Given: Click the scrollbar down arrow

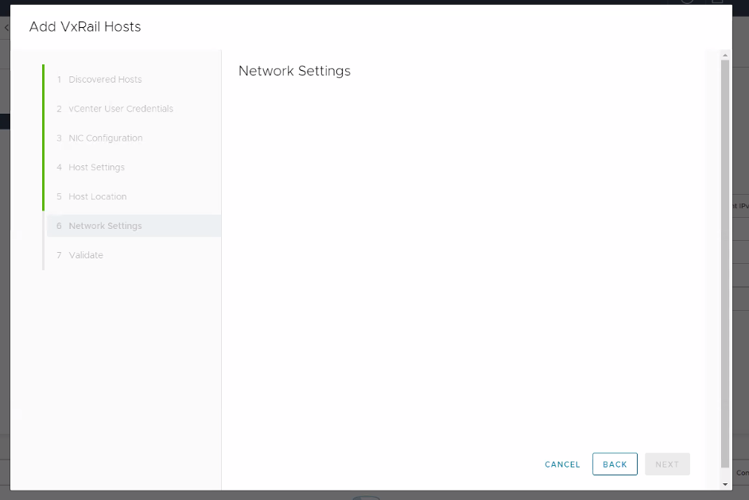Looking at the screenshot, I should 724,483.
